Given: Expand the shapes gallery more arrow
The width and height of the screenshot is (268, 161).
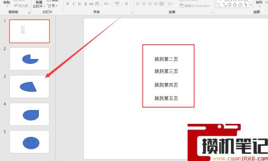Looking at the screenshot, I should click(x=251, y=5).
